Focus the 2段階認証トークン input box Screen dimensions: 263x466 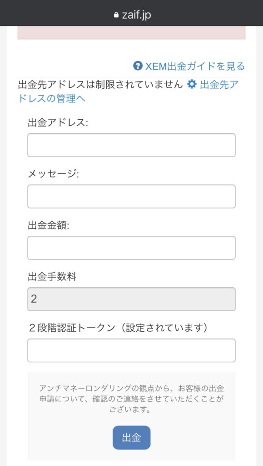point(131,350)
